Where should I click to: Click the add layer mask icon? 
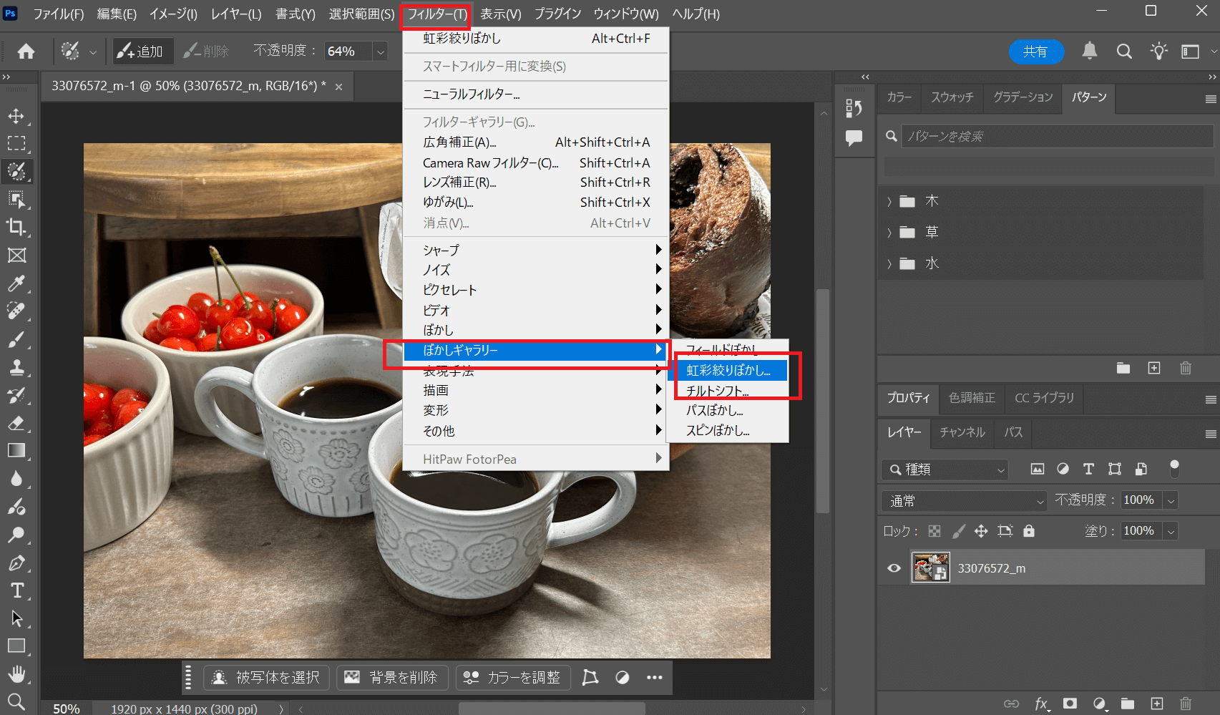tap(1070, 704)
